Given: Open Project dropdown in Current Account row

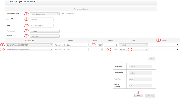Looking at the screenshot, I should pos(164,45).
